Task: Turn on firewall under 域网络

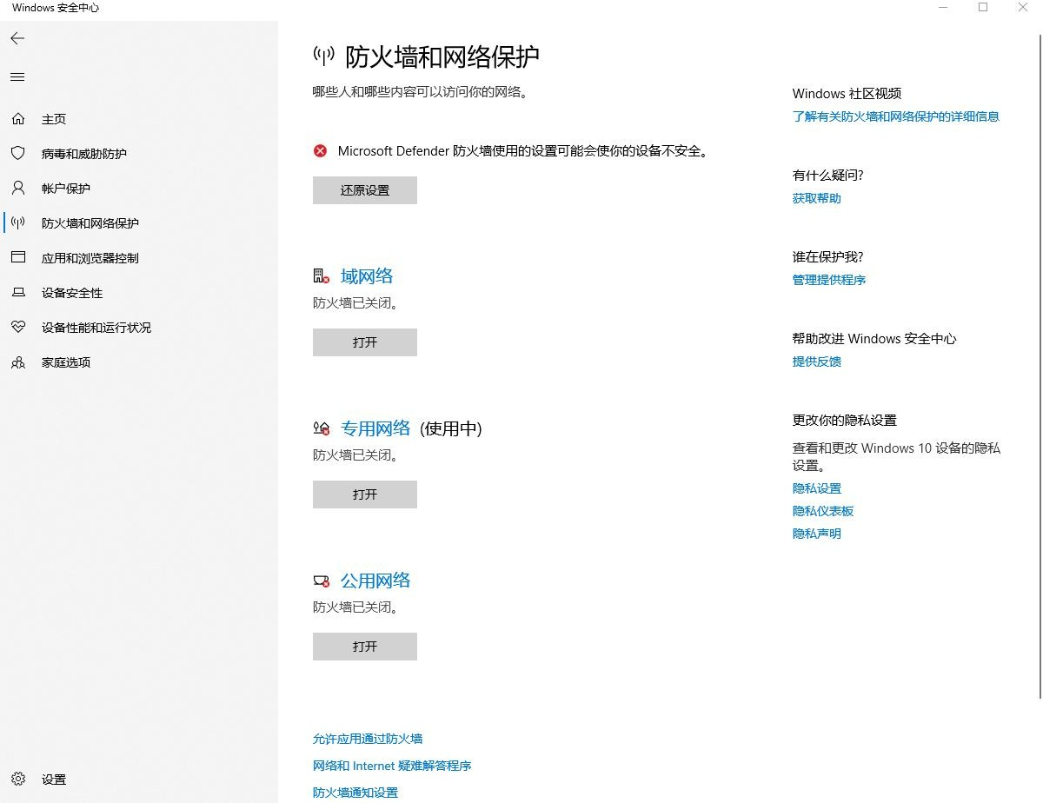Action: pos(365,342)
